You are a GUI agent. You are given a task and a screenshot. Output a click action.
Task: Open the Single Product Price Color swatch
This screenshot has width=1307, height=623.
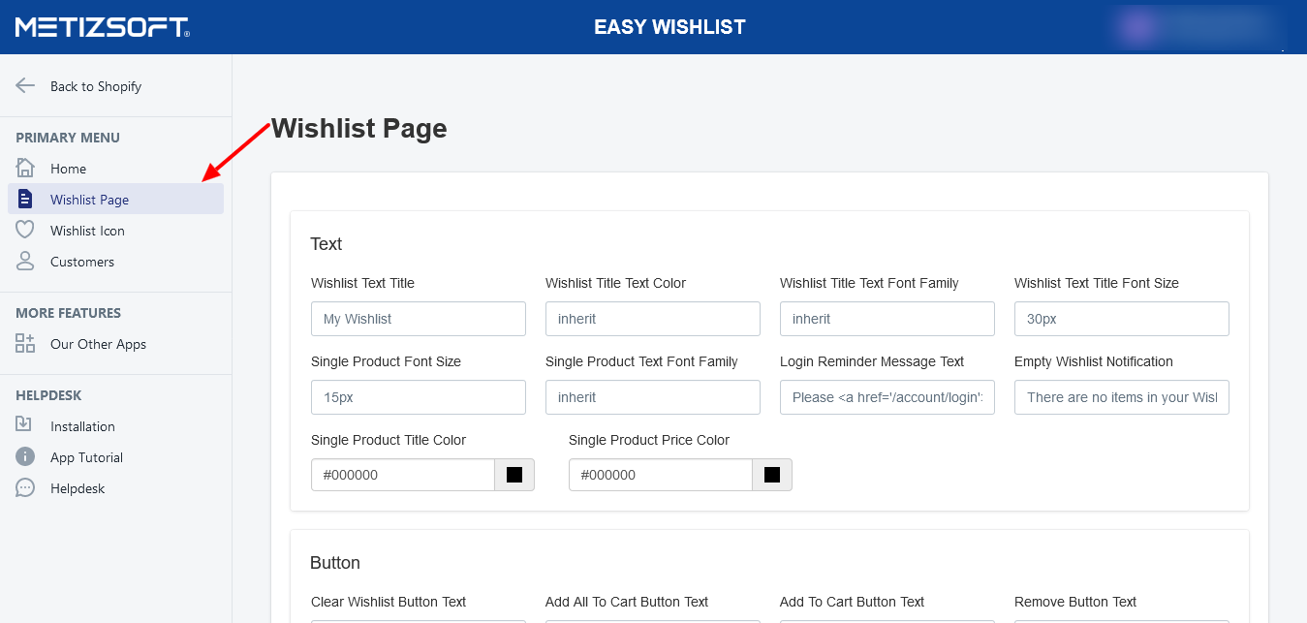772,475
